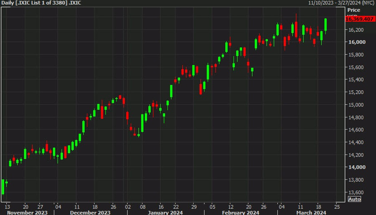
Task: Click the Price axis heading
Action: pyautogui.click(x=354, y=10)
